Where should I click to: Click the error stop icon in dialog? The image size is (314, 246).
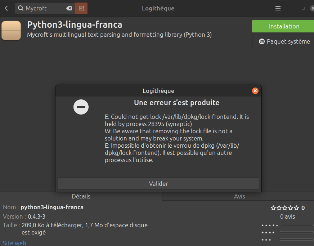click(x=81, y=107)
